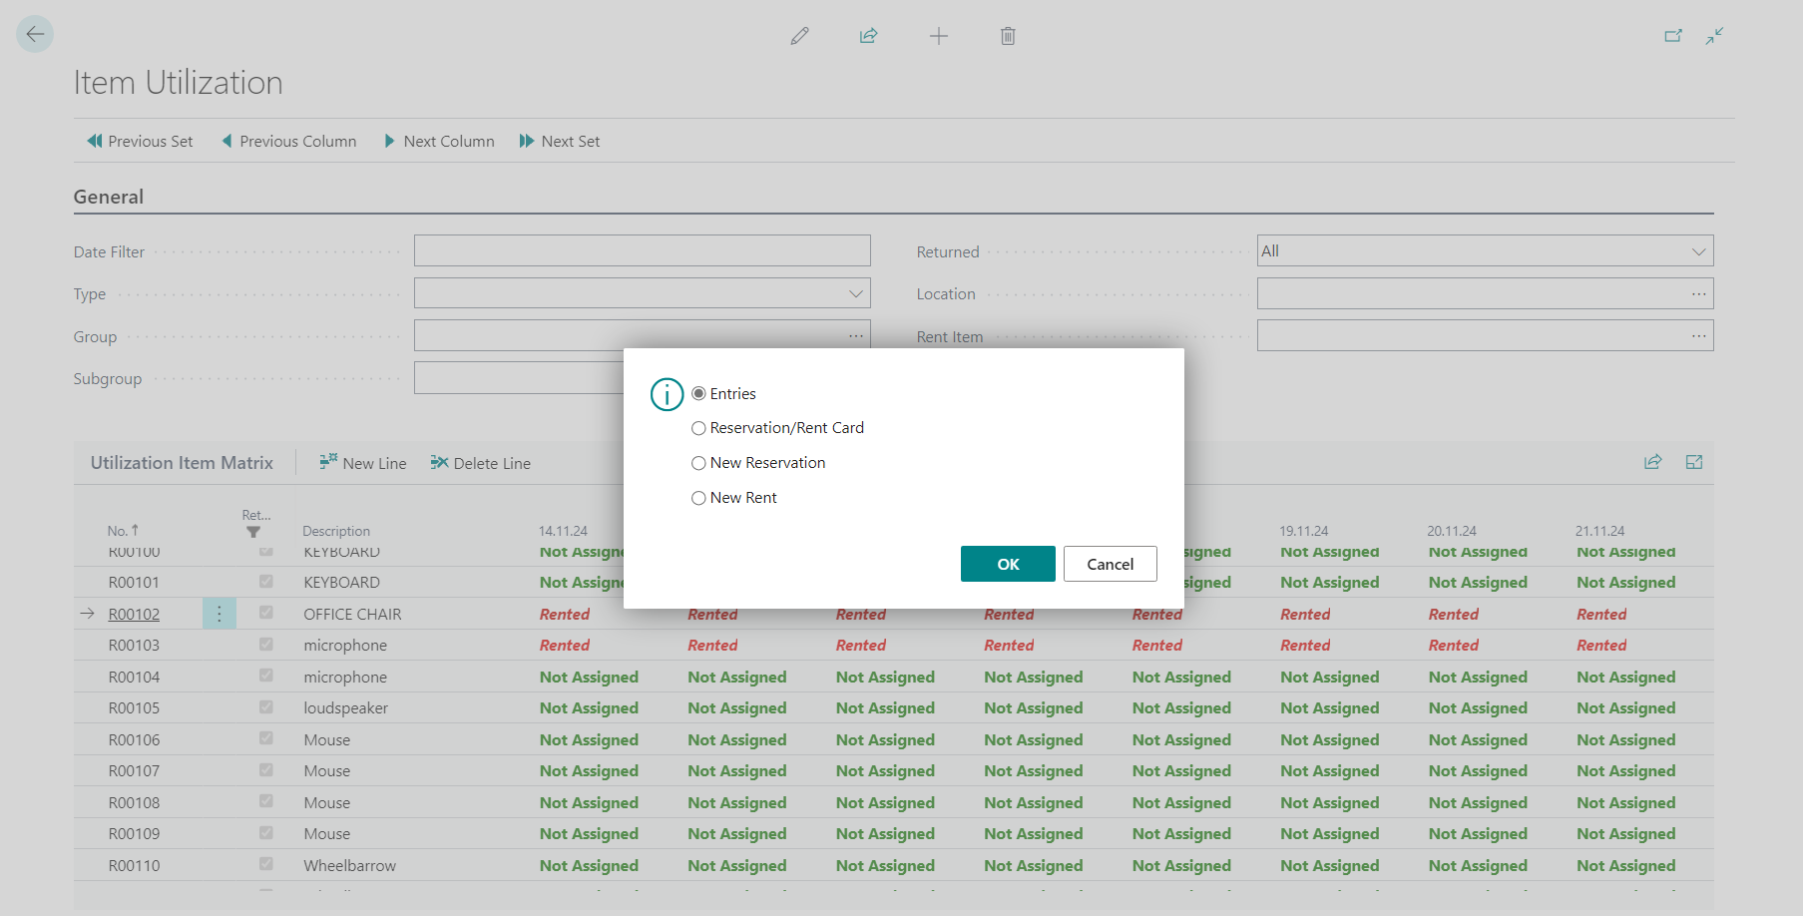The image size is (1803, 916).
Task: Click into the Date Filter field
Action: click(x=642, y=250)
